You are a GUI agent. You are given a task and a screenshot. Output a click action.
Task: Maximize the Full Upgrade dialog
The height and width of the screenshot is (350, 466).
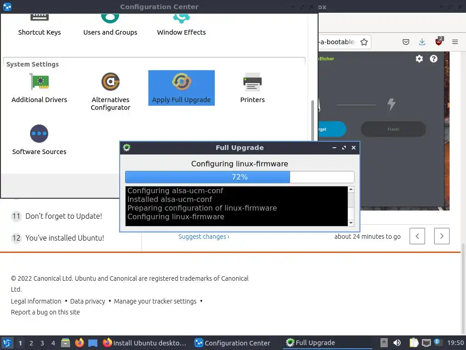click(344, 148)
